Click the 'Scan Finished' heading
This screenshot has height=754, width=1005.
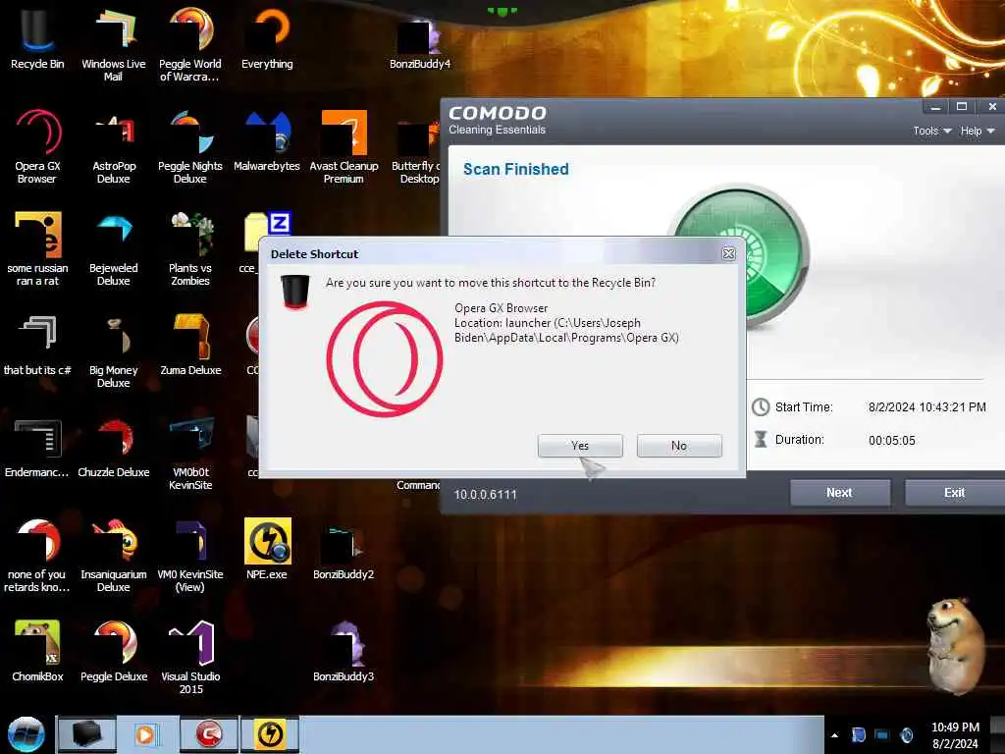click(x=516, y=169)
